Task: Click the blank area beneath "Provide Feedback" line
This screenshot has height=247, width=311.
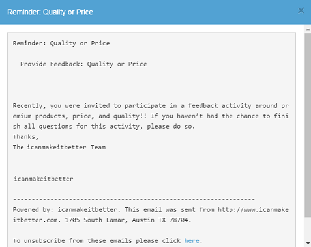Action: (x=150, y=84)
